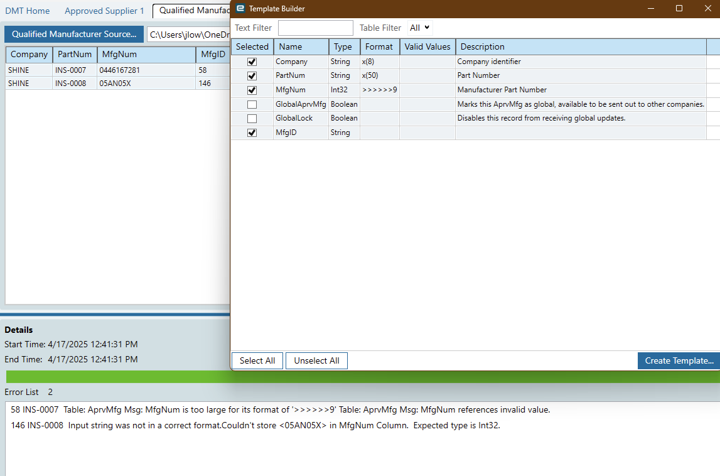Switch to the DMT Home tab
The height and width of the screenshot is (476, 720).
(27, 11)
